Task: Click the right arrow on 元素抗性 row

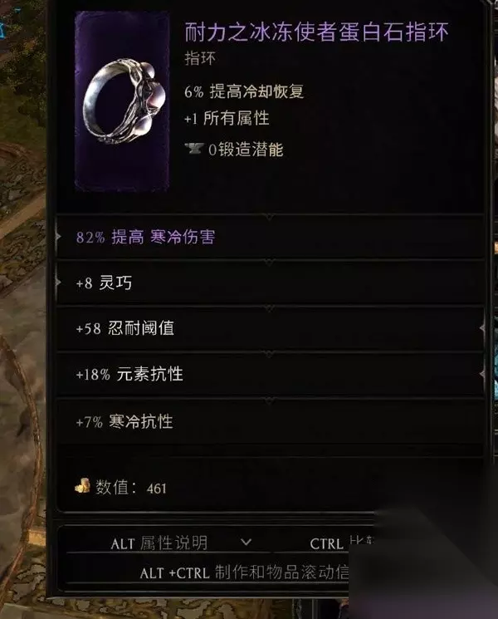Action: point(482,373)
